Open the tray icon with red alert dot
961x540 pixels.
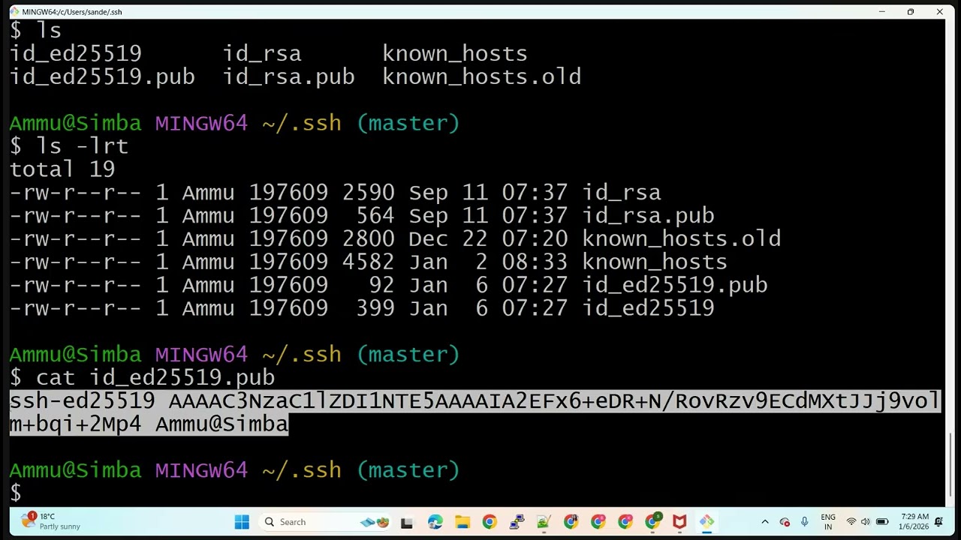pos(785,522)
